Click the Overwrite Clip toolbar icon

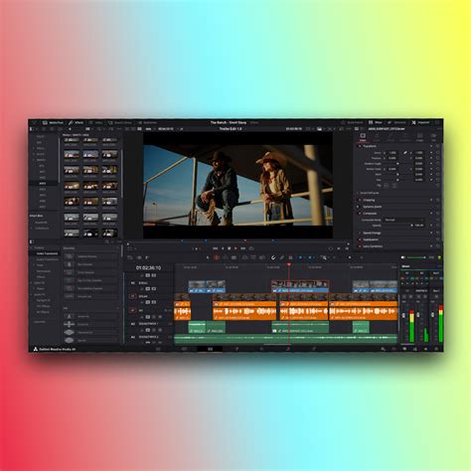pos(253,257)
